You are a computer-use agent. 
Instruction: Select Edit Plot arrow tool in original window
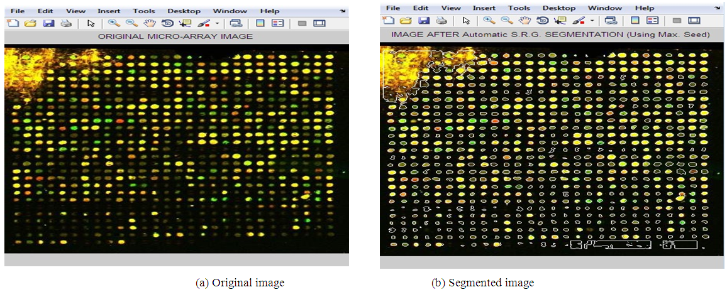pos(91,23)
